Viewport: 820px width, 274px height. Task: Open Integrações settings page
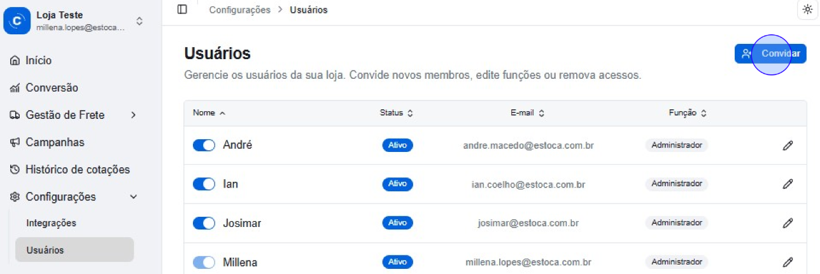click(x=51, y=223)
